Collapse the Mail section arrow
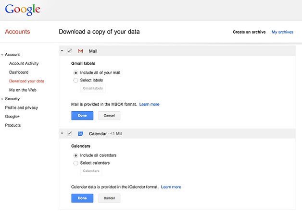The width and height of the screenshot is (302, 213). click(x=62, y=51)
